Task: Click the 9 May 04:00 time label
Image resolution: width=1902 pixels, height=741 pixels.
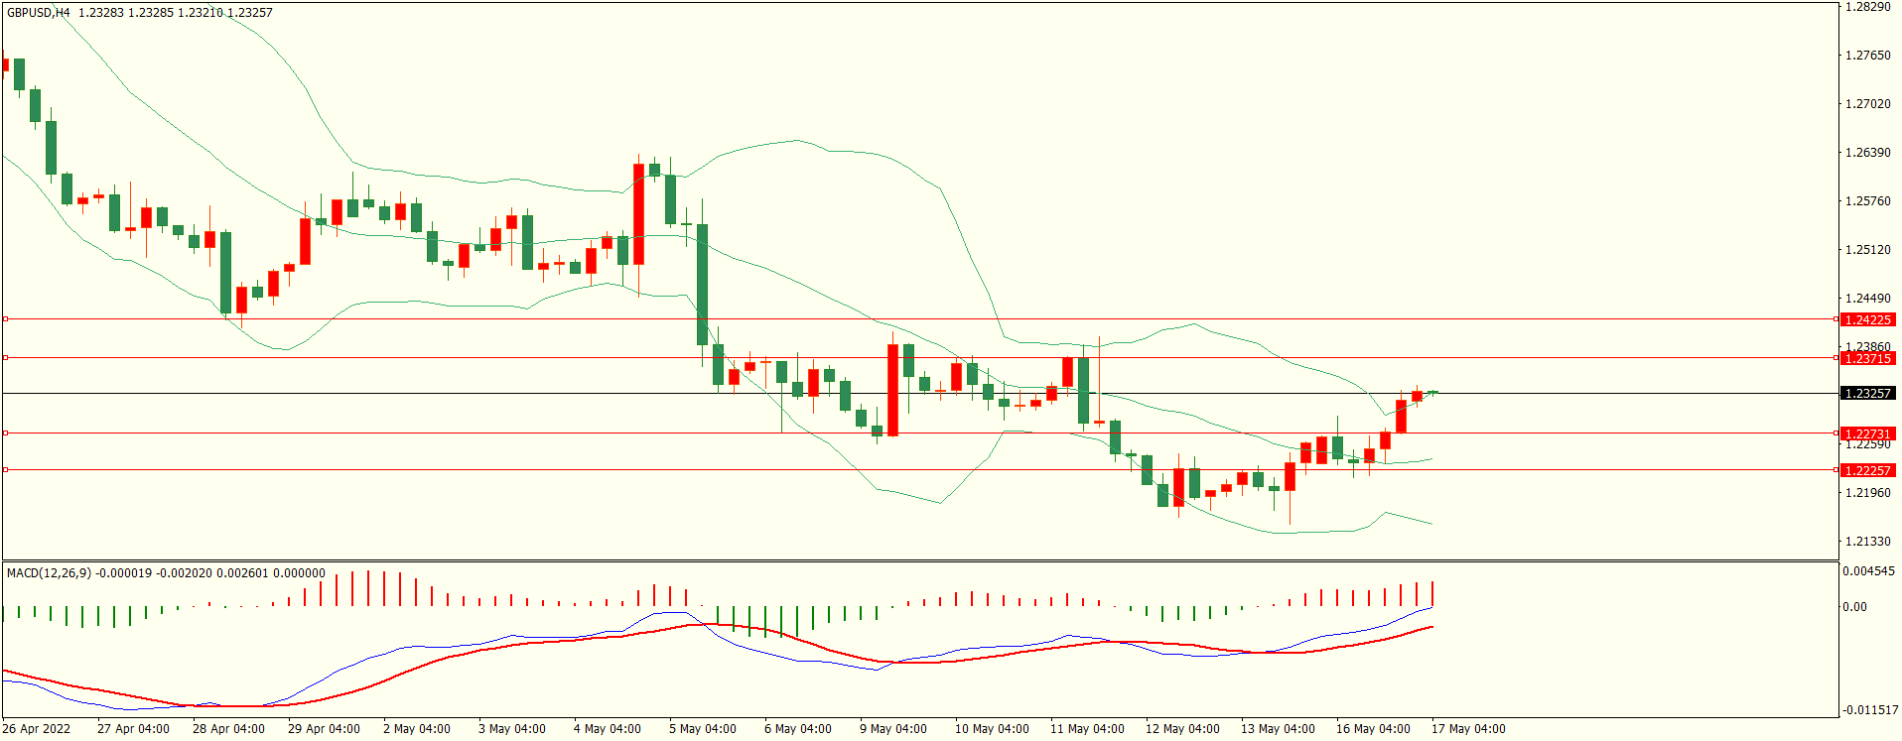Action: coord(893,729)
